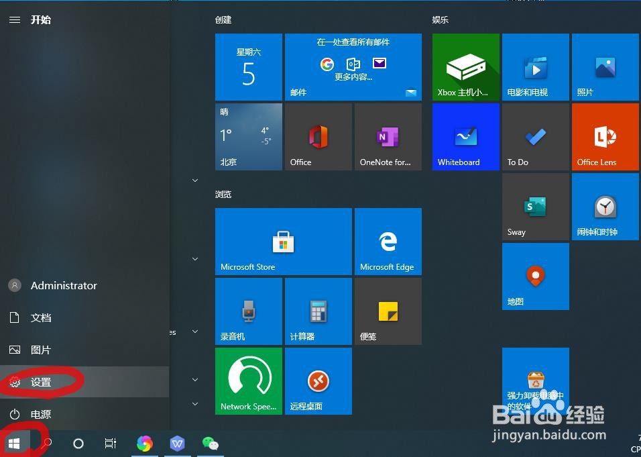Launch the Office tile

(318, 137)
